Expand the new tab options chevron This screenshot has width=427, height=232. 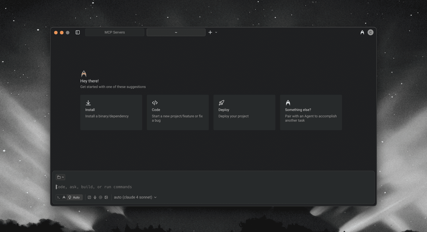pyautogui.click(x=216, y=32)
